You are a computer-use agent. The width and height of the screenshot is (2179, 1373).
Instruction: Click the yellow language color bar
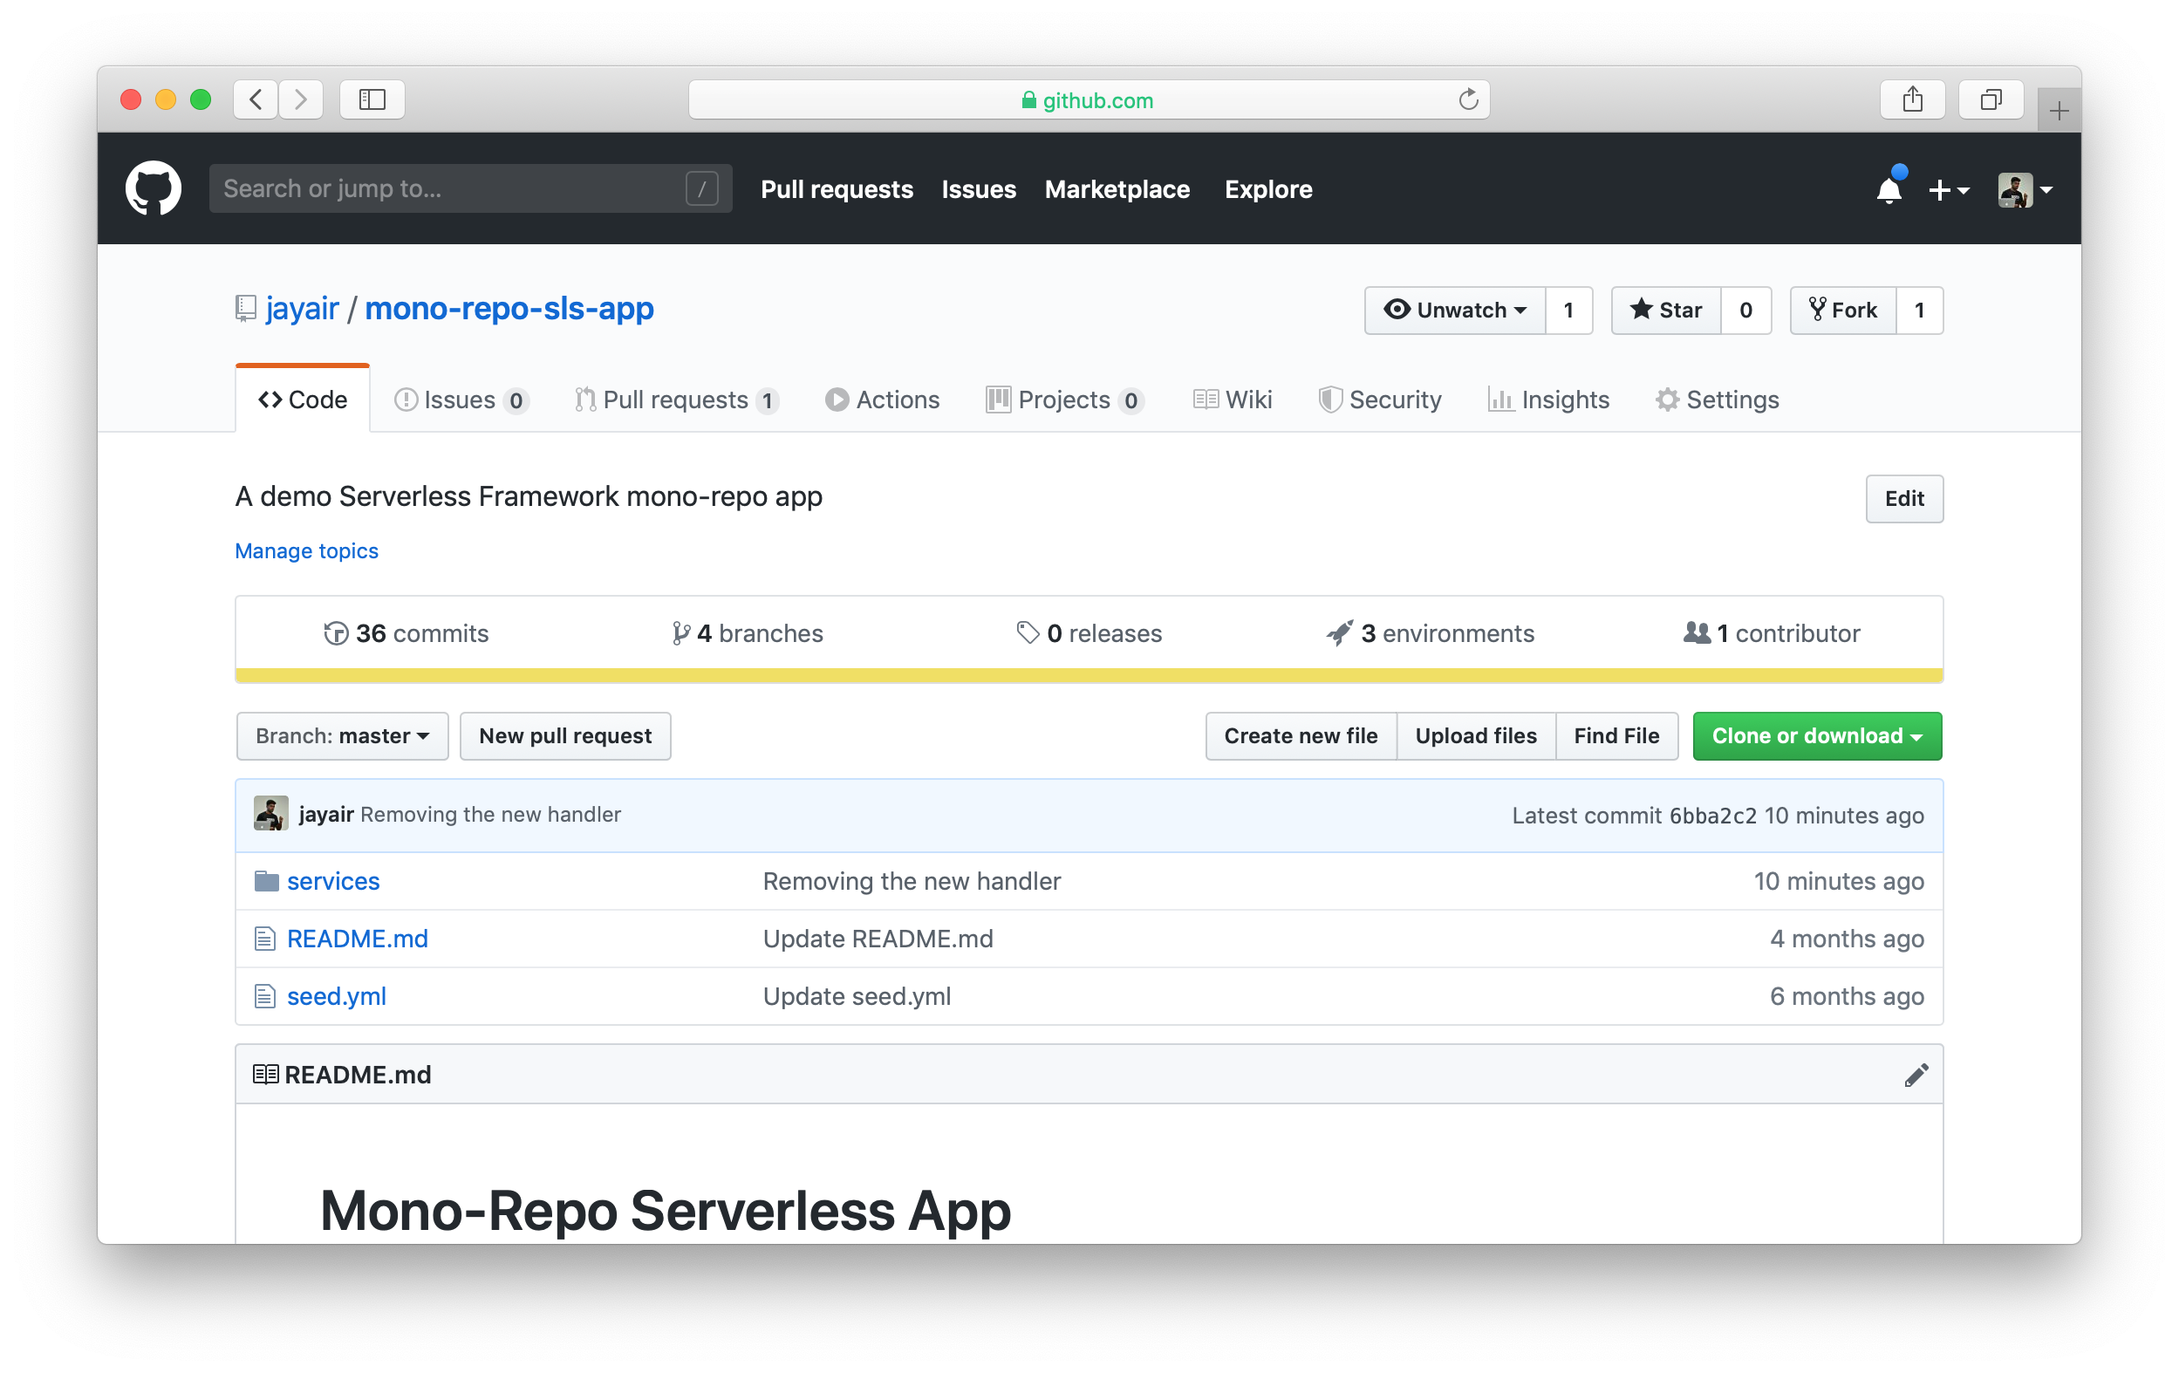point(1089,675)
